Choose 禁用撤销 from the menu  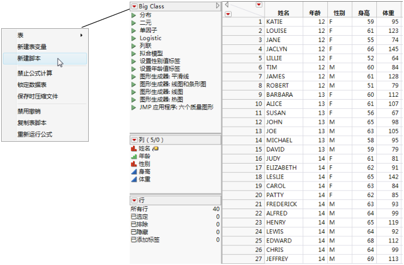(x=45, y=112)
